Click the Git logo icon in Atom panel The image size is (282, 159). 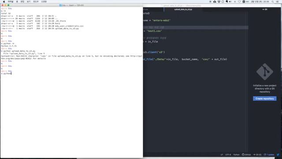coord(264,72)
